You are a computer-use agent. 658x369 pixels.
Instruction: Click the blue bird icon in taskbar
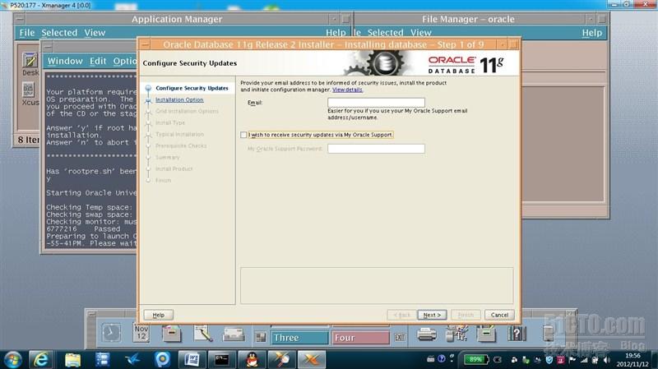pos(132,360)
